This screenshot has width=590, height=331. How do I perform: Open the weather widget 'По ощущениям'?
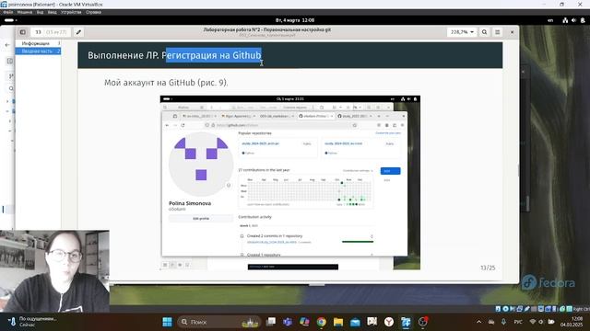pos(32,322)
